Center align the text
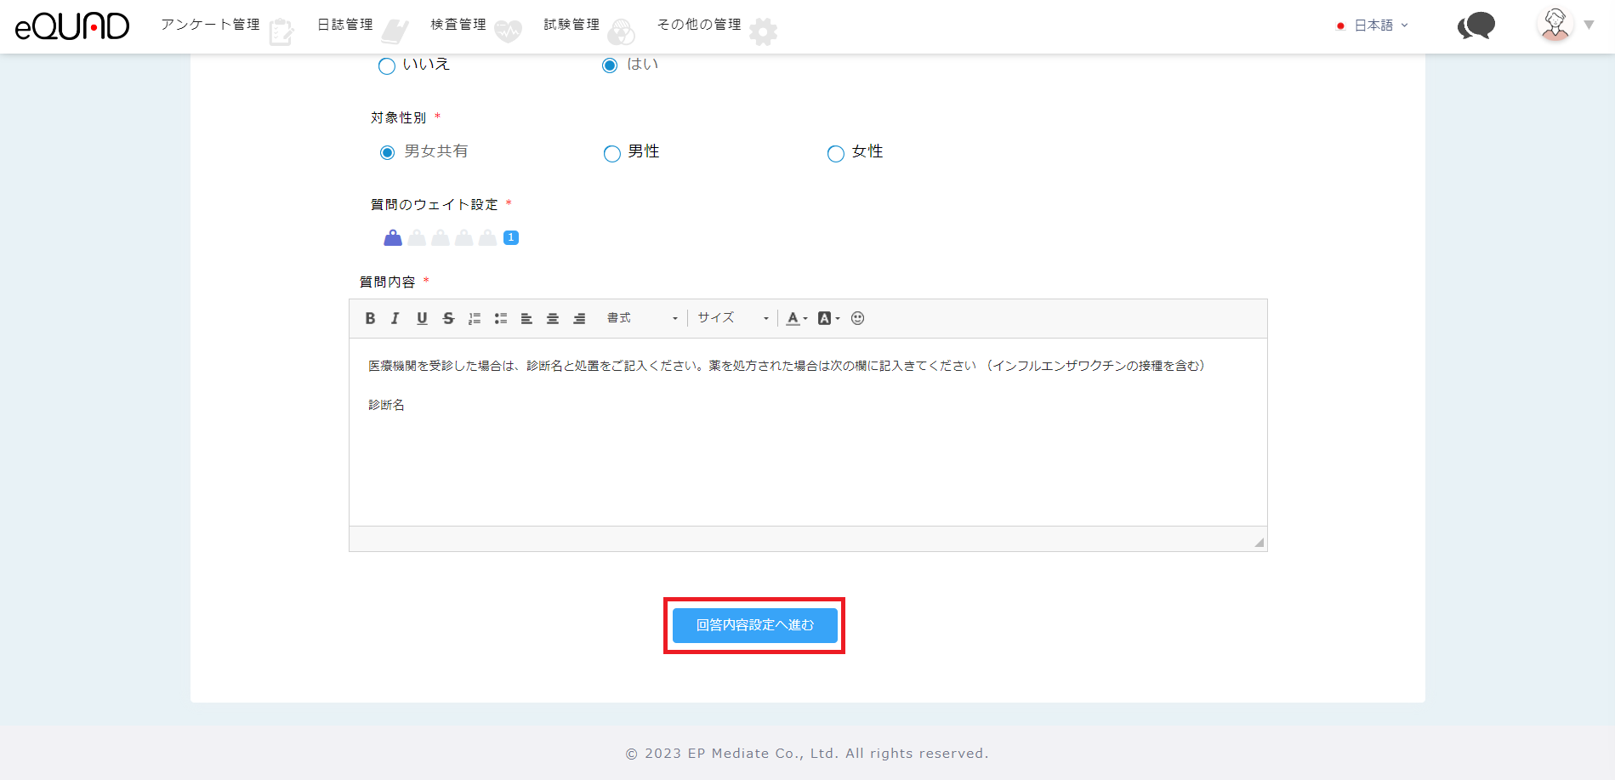The height and width of the screenshot is (780, 1615). tap(553, 318)
